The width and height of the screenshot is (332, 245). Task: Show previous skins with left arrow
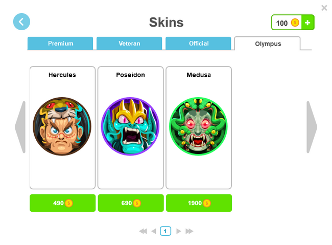coord(20,127)
